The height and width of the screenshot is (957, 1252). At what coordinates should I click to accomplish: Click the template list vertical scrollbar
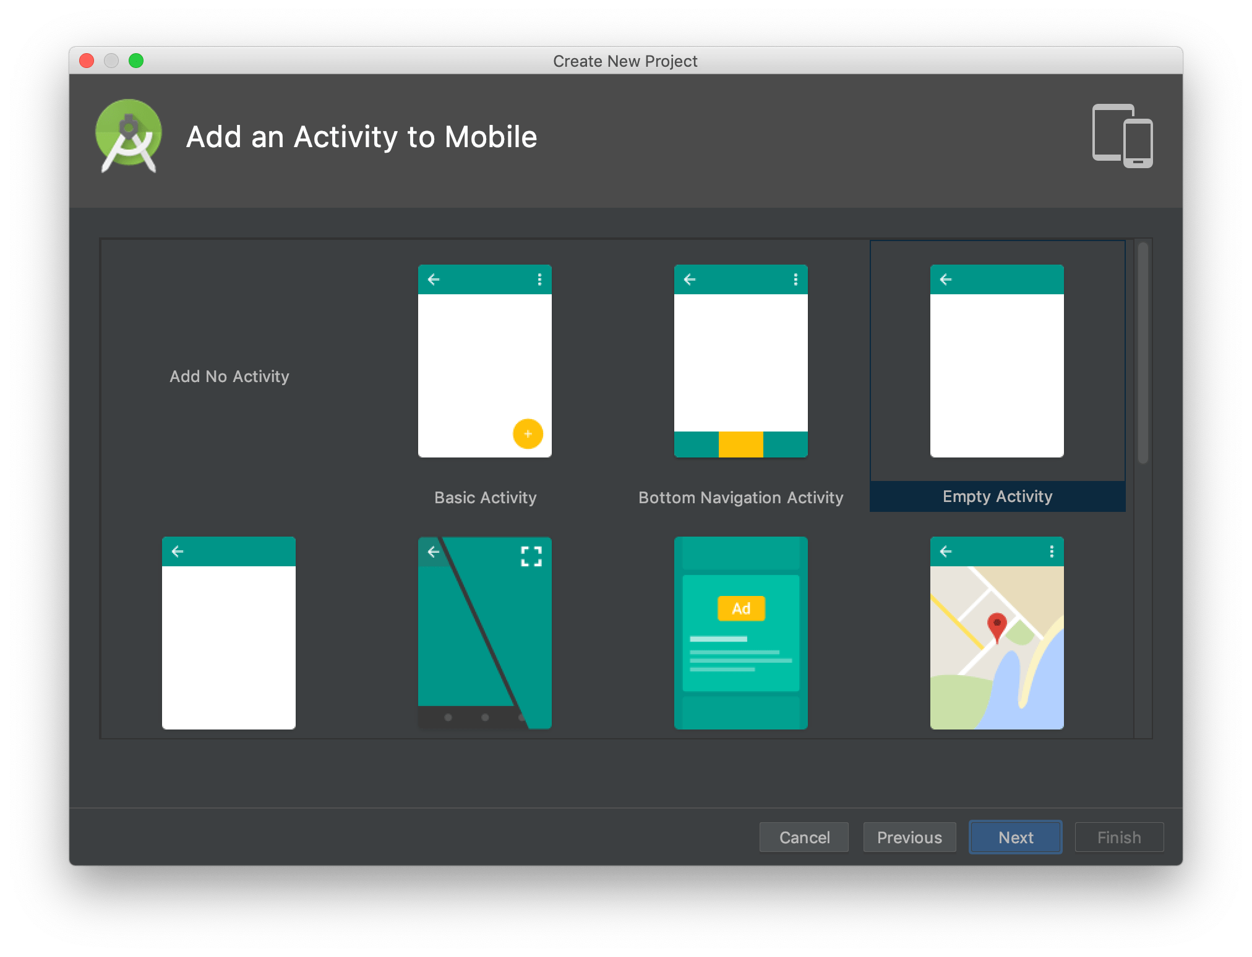1143,352
